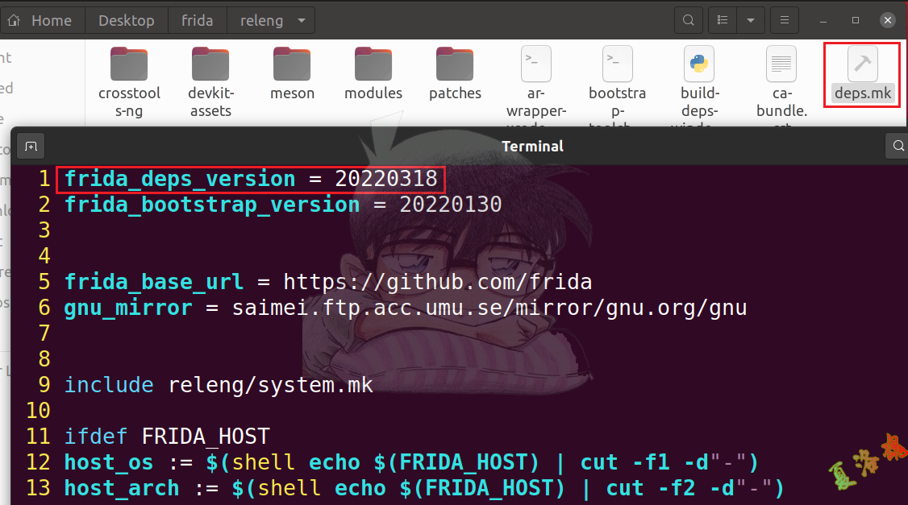Expand the releng path dropdown

(x=302, y=20)
